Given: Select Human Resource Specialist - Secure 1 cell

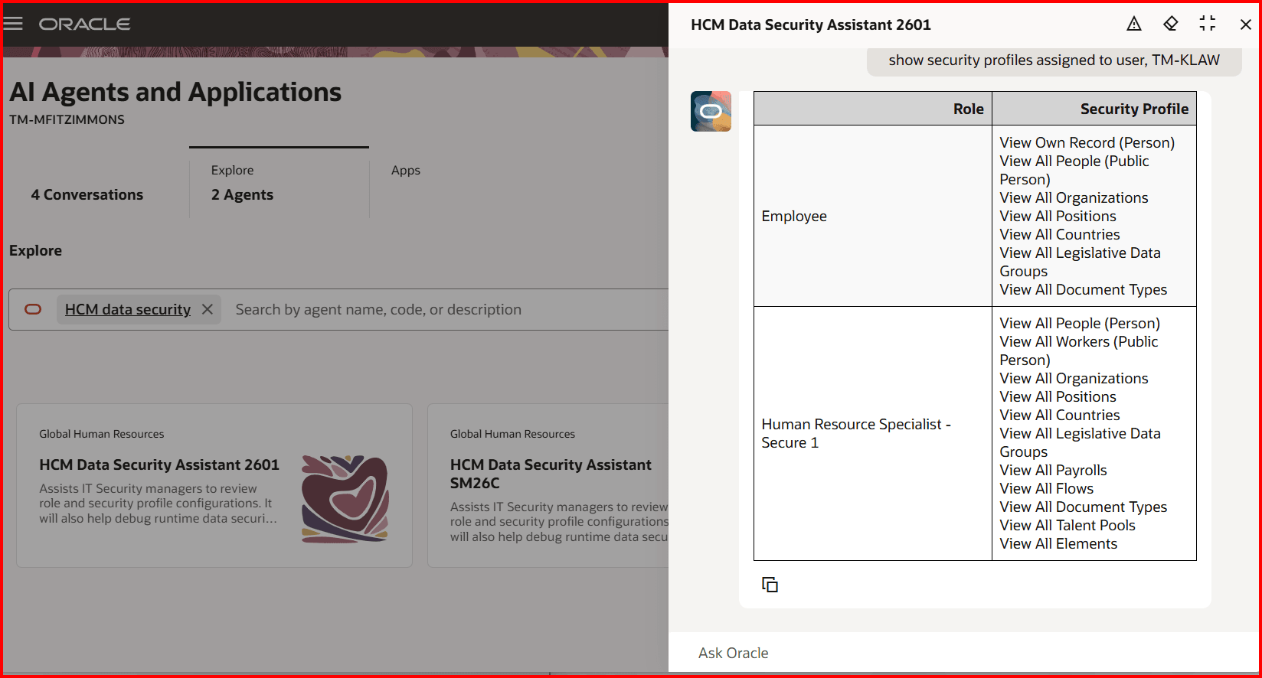Looking at the screenshot, I should 873,433.
